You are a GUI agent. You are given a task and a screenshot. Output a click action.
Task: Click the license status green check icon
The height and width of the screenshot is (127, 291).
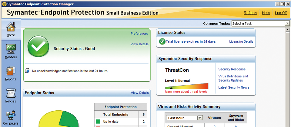click(x=162, y=41)
